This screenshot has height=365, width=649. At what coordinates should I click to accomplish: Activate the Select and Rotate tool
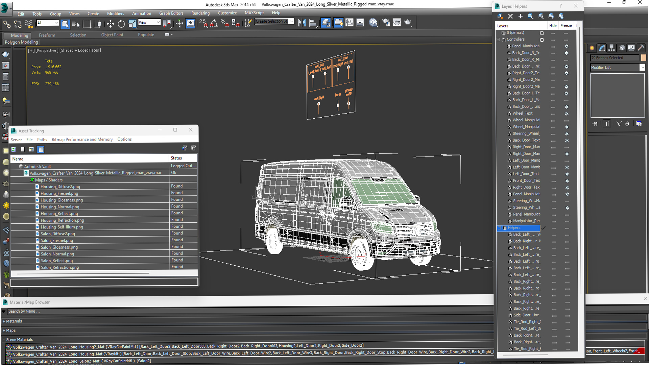(x=121, y=23)
